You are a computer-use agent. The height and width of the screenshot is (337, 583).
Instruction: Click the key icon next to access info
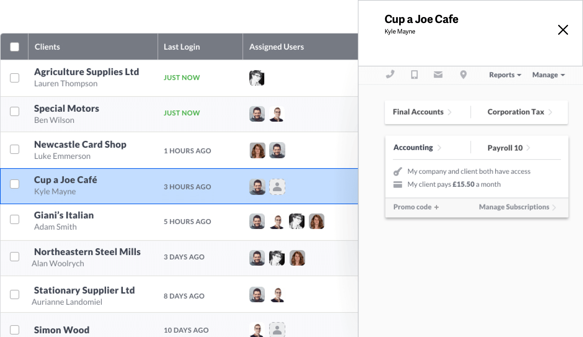(x=398, y=171)
